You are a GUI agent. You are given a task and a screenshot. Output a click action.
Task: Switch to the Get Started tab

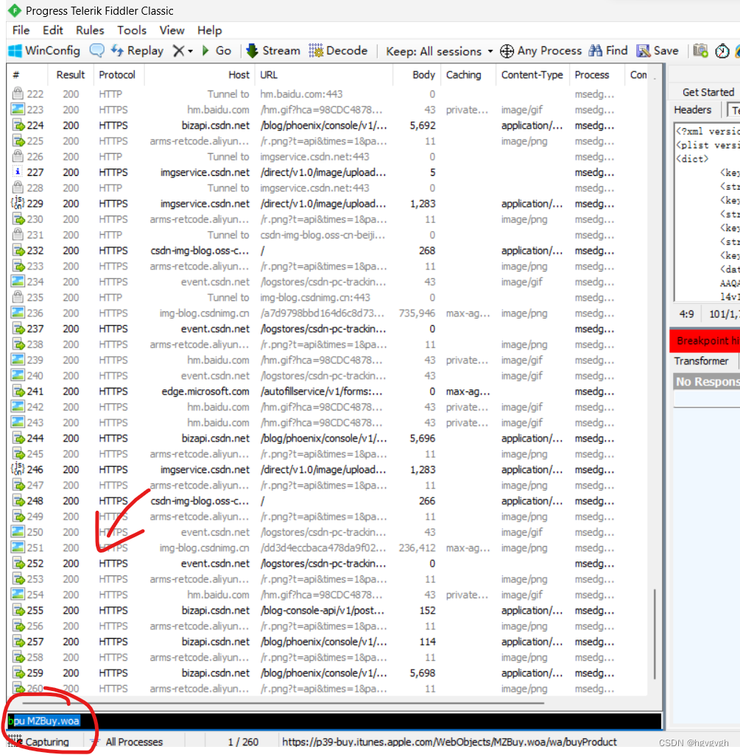708,92
